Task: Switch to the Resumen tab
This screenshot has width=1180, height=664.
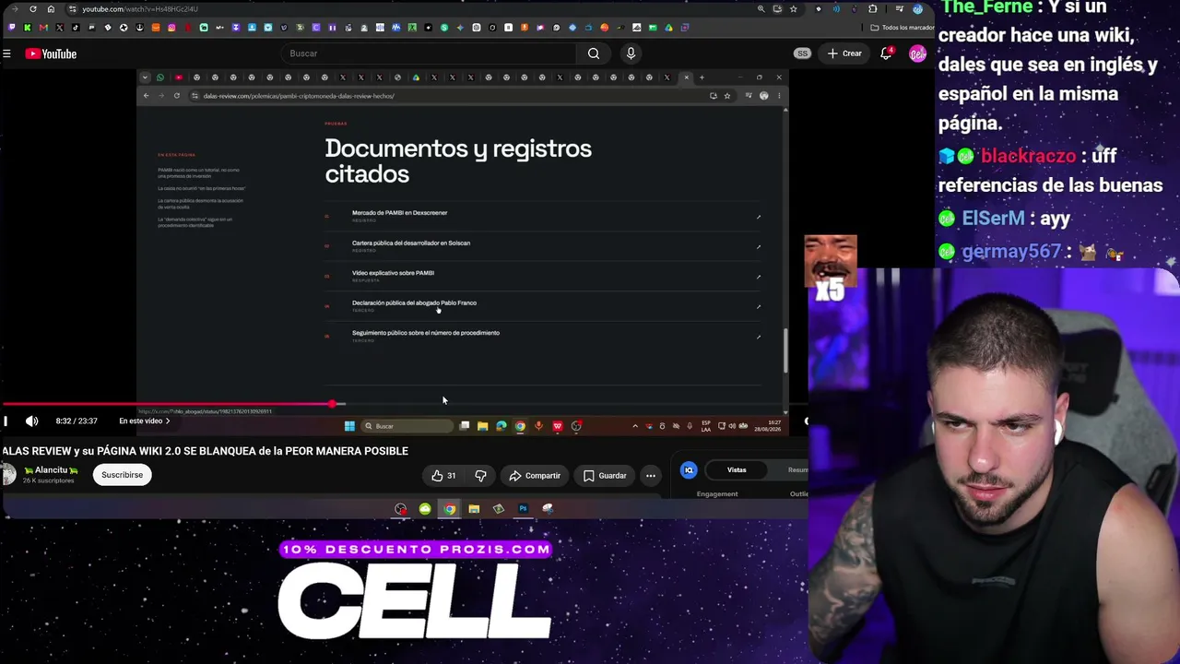Action: 797,470
